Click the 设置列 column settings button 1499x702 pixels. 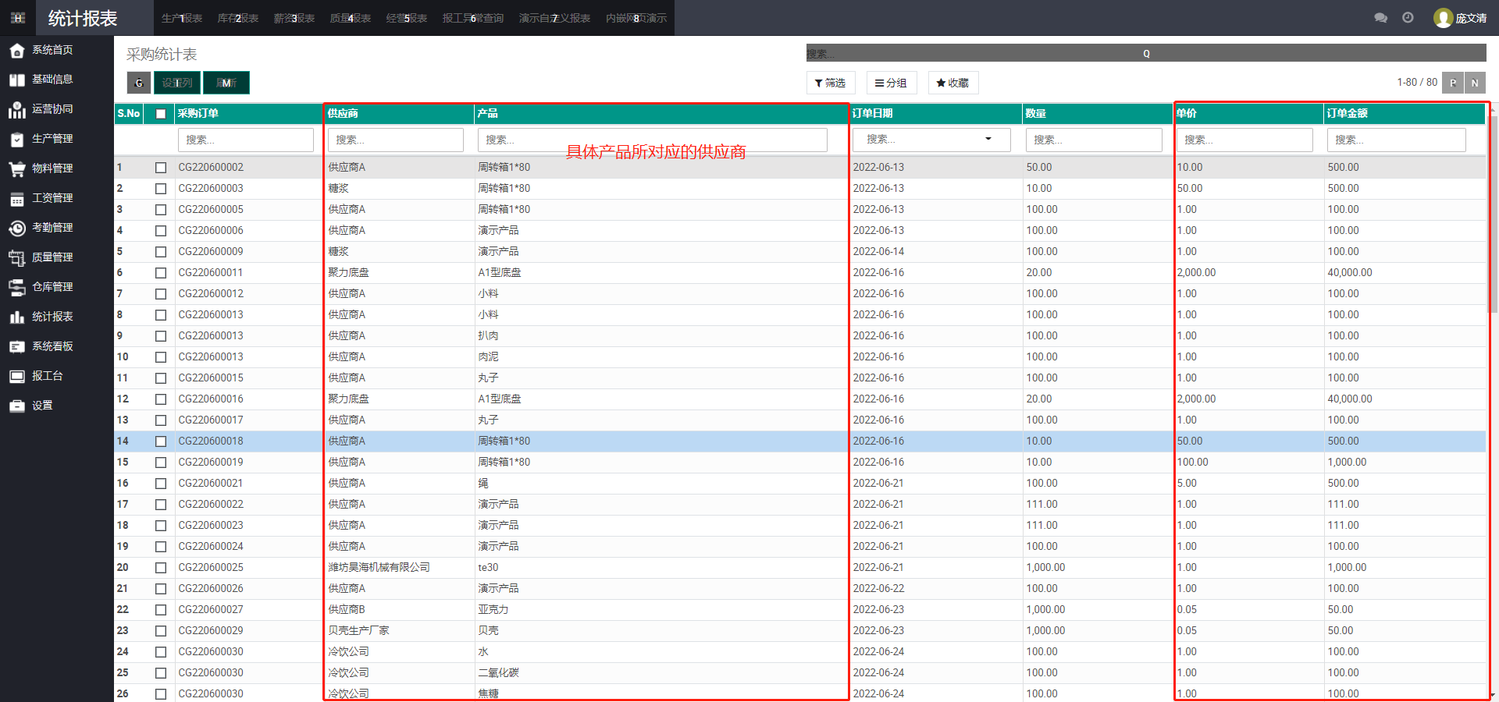coord(177,83)
